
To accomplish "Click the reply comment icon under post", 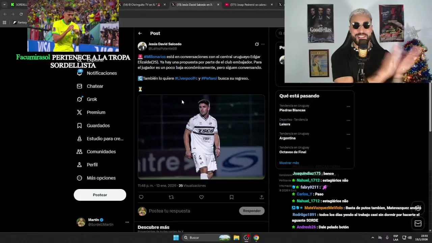I will 141,197.
